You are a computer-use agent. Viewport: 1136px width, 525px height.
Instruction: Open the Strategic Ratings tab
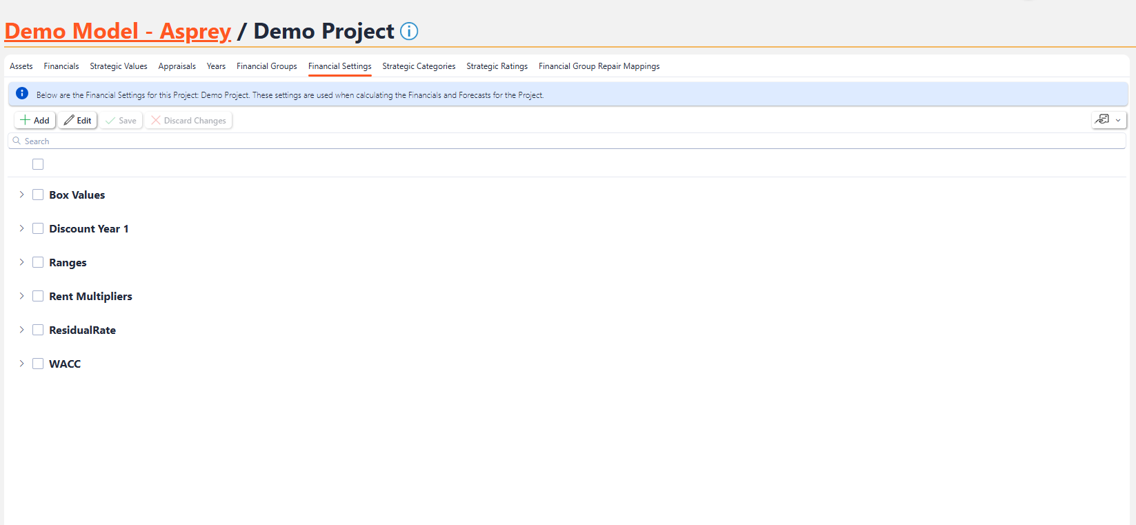click(497, 66)
